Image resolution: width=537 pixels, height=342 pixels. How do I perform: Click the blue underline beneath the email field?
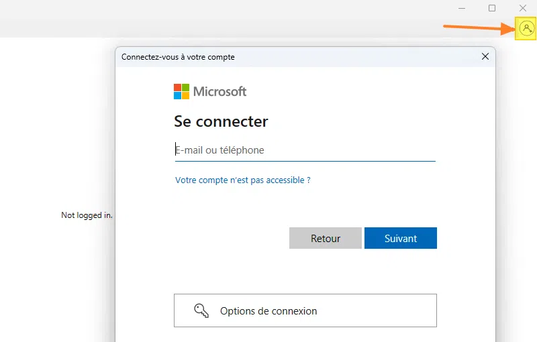click(x=305, y=161)
